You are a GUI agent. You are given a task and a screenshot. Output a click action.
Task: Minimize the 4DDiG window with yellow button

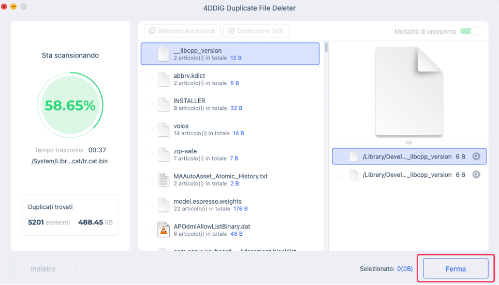[x=13, y=7]
